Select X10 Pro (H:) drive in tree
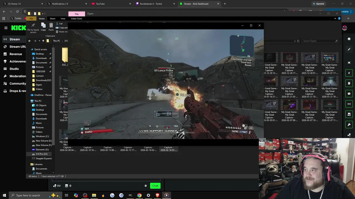The width and height of the screenshot is (355, 199). pyautogui.click(x=40, y=154)
